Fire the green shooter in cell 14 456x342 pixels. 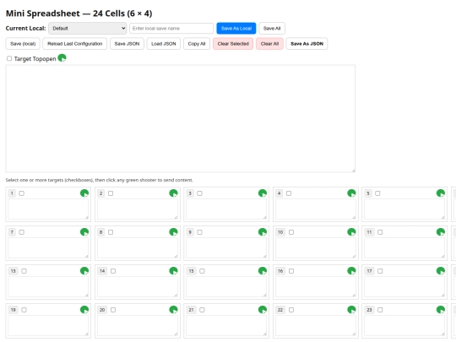coord(173,271)
